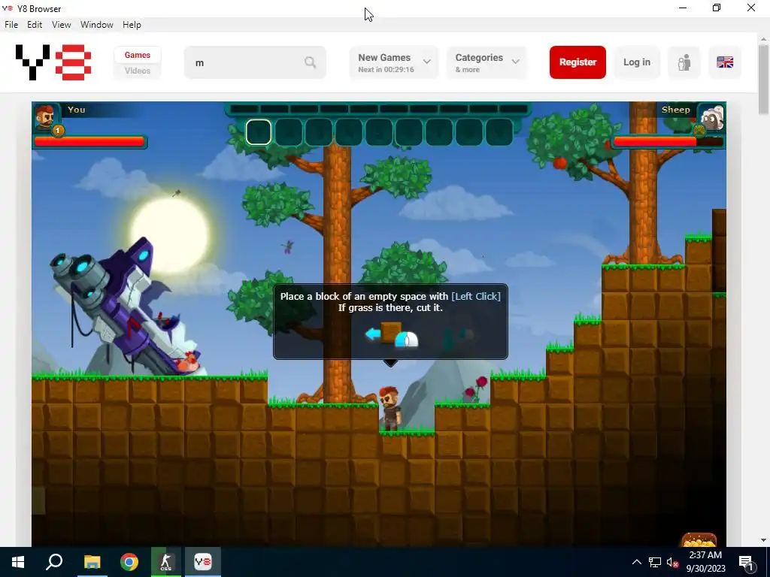Select the ninth hotbar slot
Viewport: 770px width, 577px height.
point(499,132)
